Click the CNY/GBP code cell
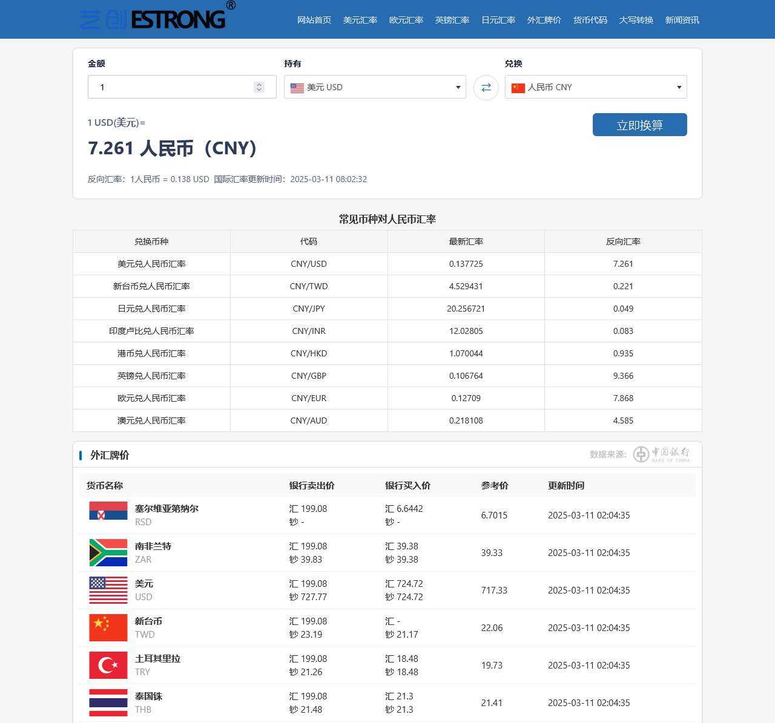The width and height of the screenshot is (775, 723). [x=309, y=376]
